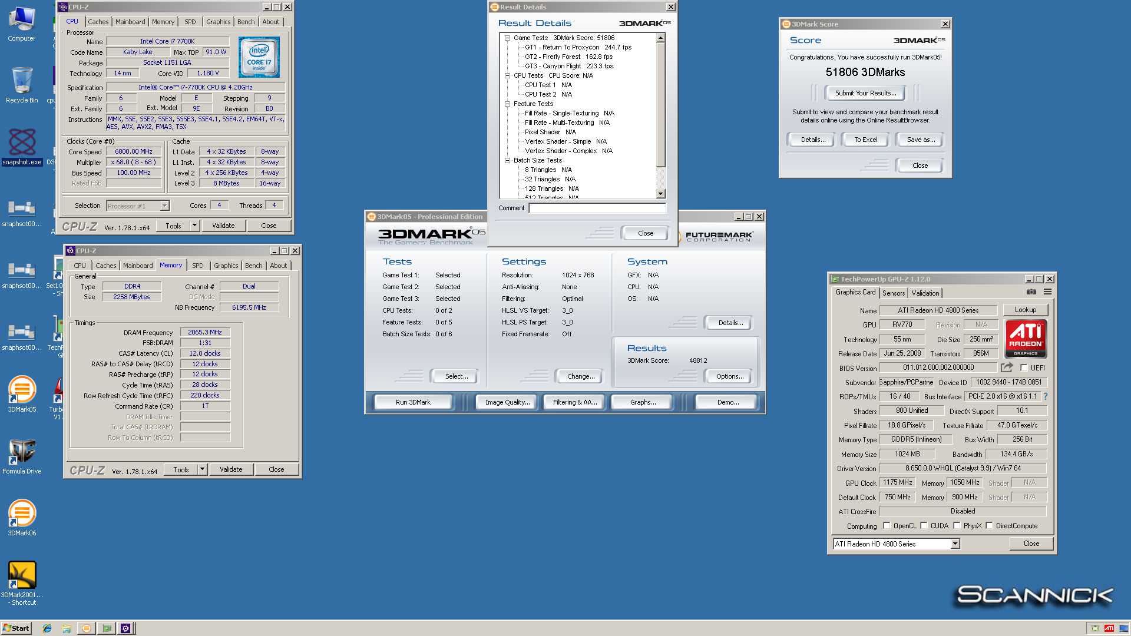Enable the CUDA checkbox
The image size is (1131, 636).
(924, 526)
